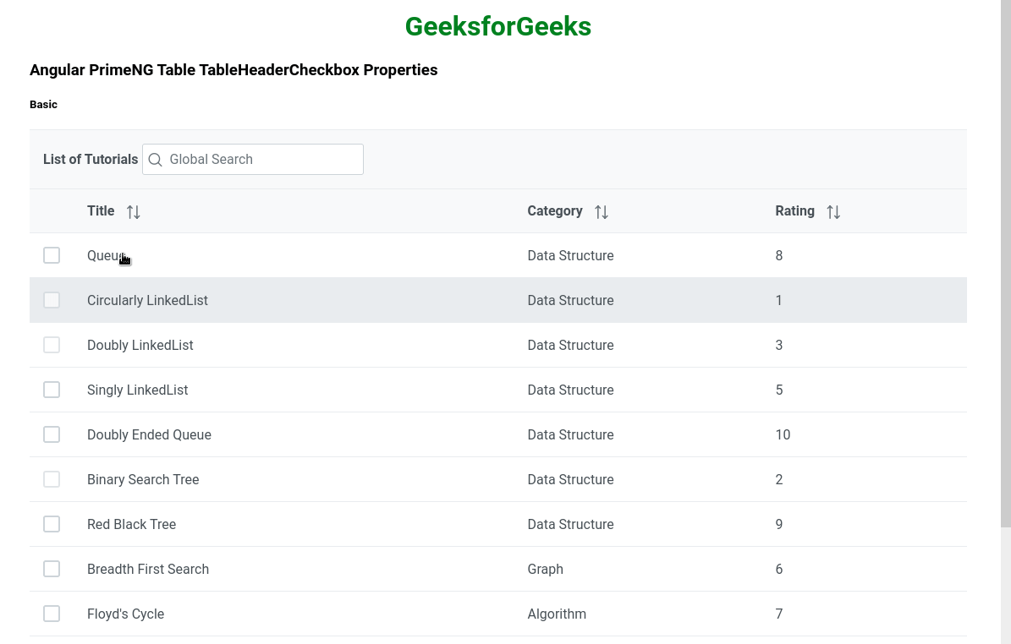Select the Singly LinkedList checkbox
The image size is (1011, 644).
click(52, 390)
